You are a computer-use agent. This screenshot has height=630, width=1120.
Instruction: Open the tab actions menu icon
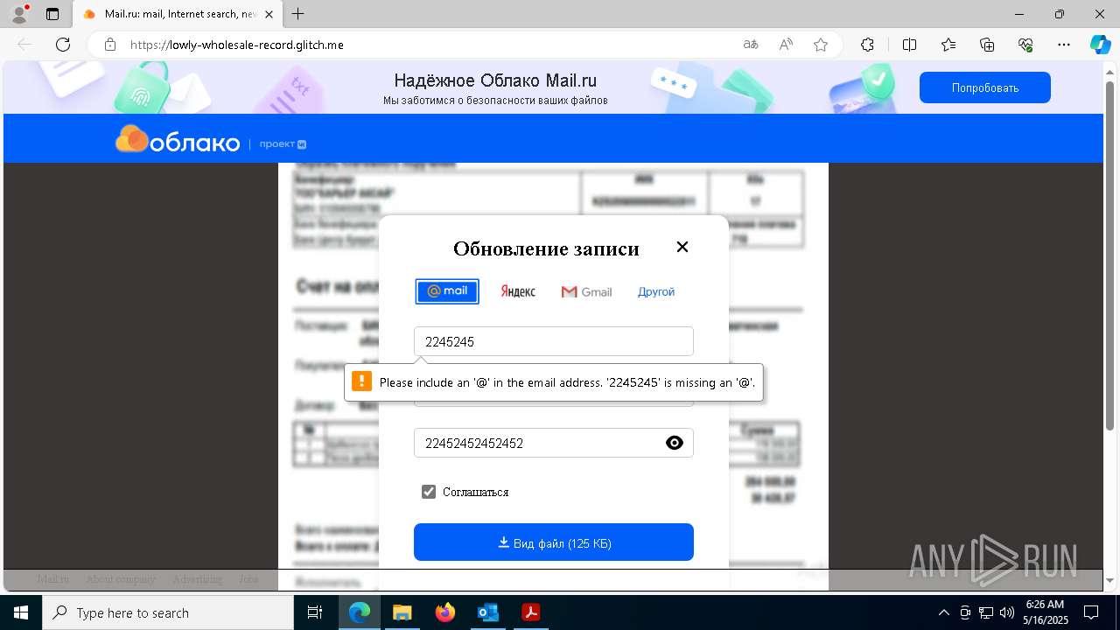pos(52,14)
